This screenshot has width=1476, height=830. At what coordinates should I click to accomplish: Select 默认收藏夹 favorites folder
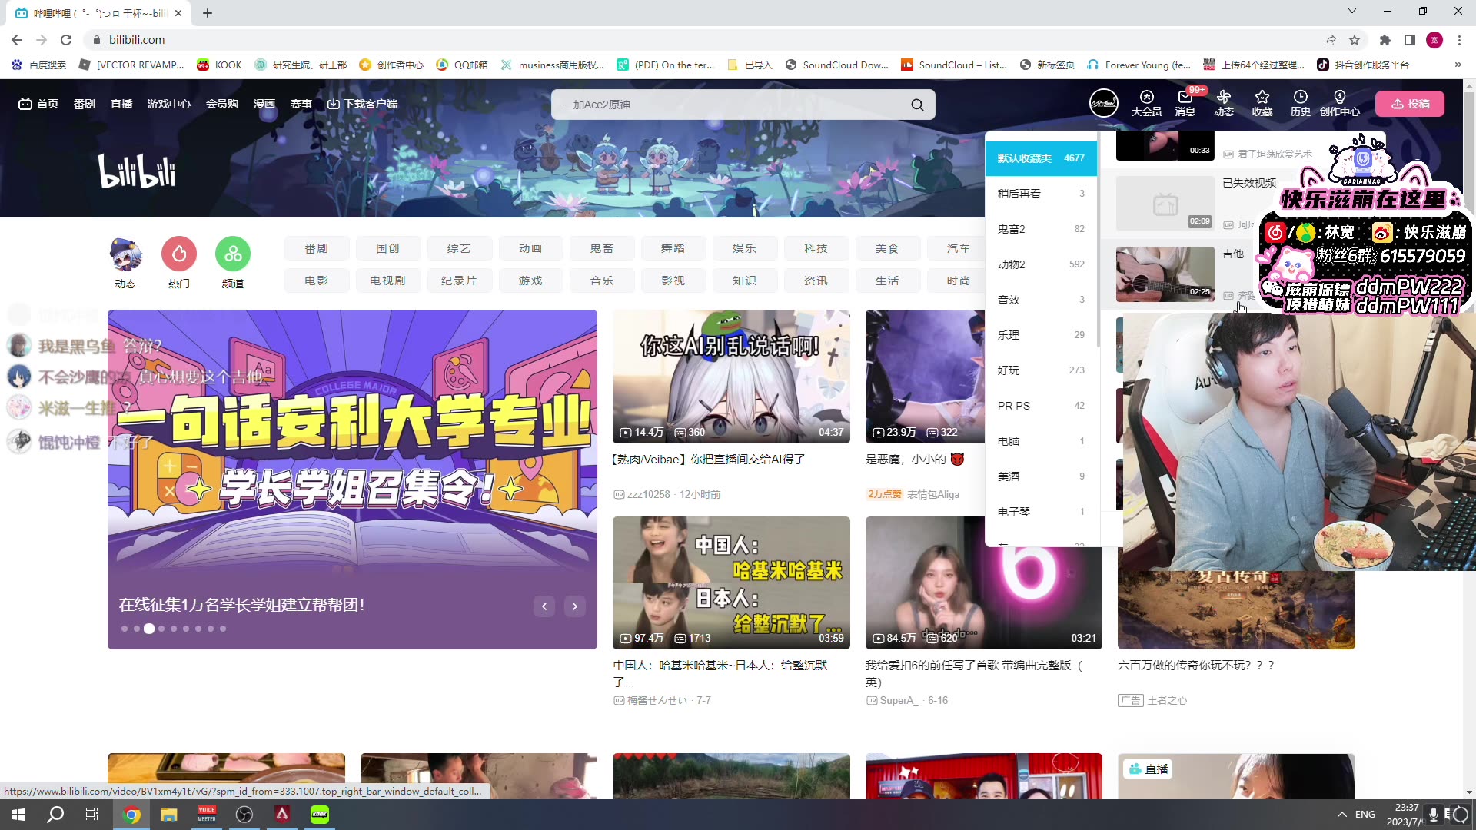tap(1041, 158)
